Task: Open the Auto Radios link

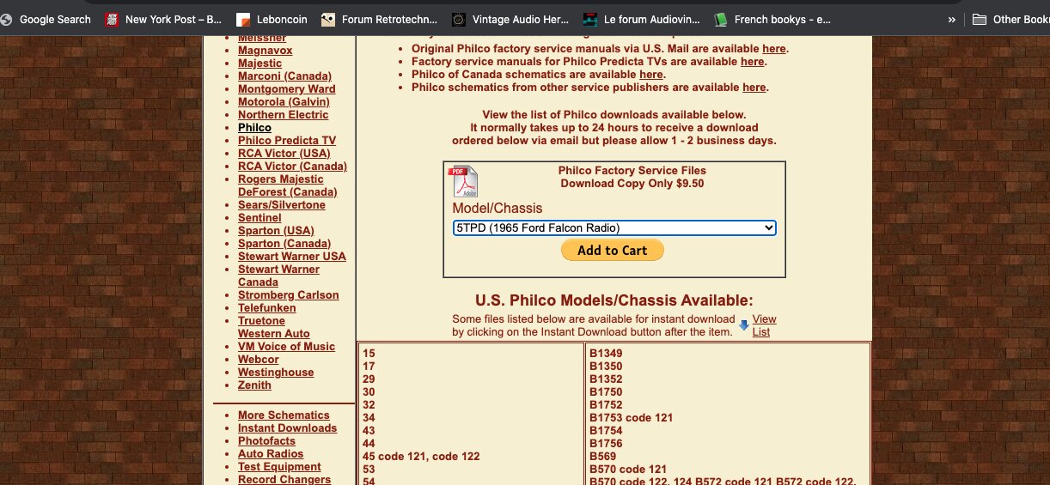Action: click(x=271, y=454)
